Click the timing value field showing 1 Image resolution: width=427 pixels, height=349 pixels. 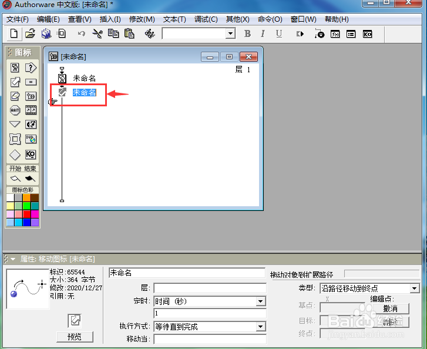click(210, 313)
